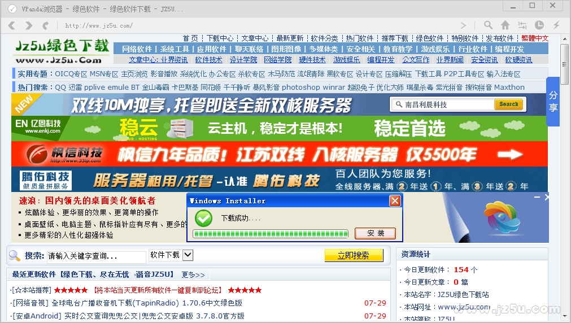Image resolution: width=571 pixels, height=323 pixels.
Task: Open 推荐下载 in top navigation
Action: [x=395, y=38]
